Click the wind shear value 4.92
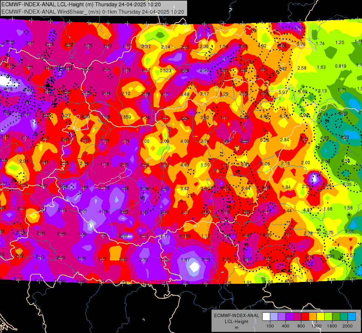The height and width of the screenshot is (333, 362). coord(262,46)
